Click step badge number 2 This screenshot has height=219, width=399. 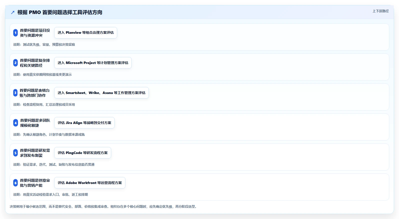15,63
